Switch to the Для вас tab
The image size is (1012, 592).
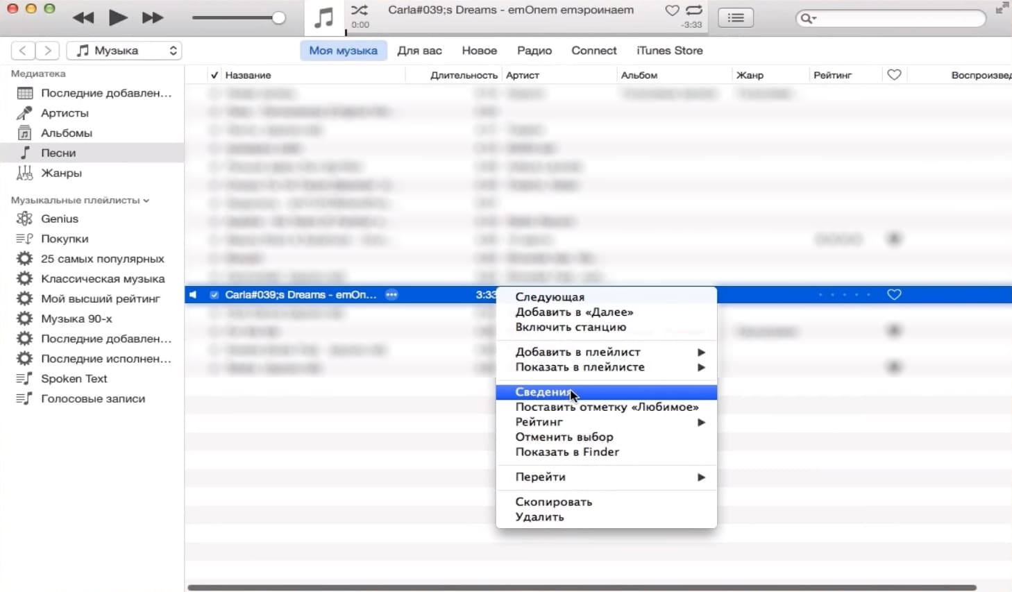(x=419, y=51)
